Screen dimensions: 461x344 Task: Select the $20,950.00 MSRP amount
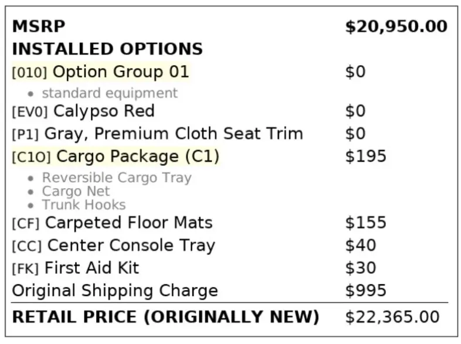[x=396, y=26]
